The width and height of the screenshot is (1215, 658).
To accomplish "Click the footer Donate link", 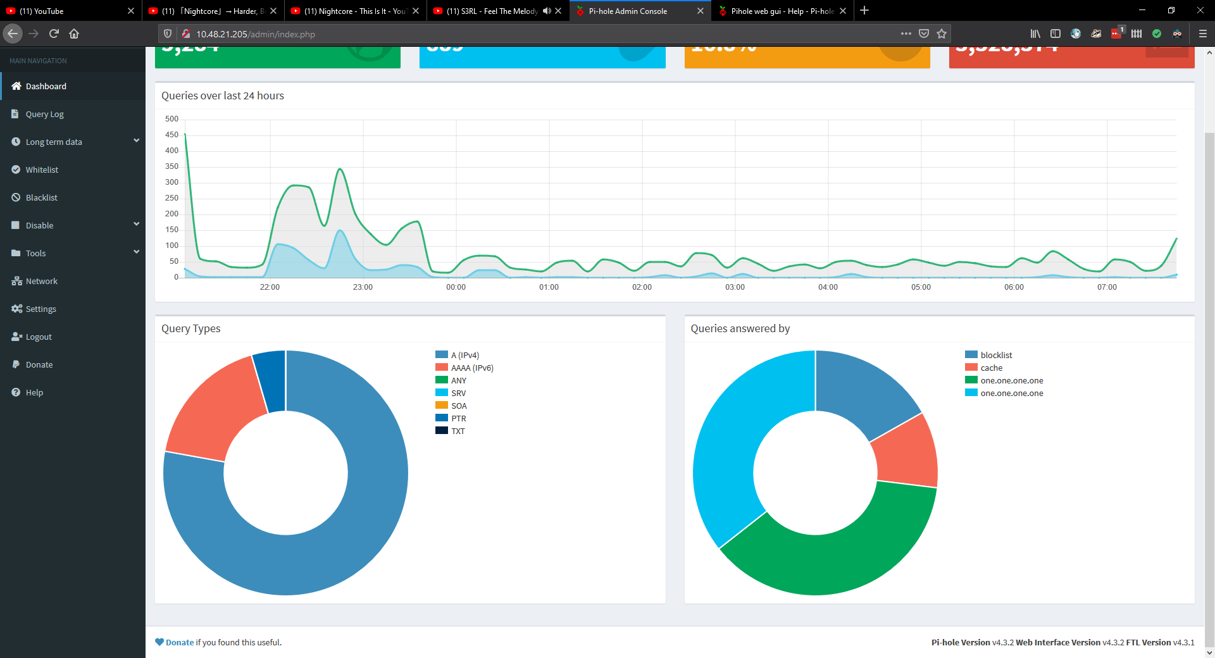I will pos(180,642).
